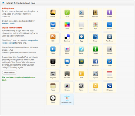This screenshot has width=135, height=116.
Task: Pick the orange RSS feed icon
Action: tap(53, 37)
